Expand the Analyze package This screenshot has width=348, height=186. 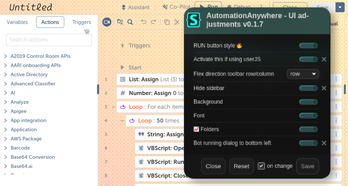[x=6, y=102]
